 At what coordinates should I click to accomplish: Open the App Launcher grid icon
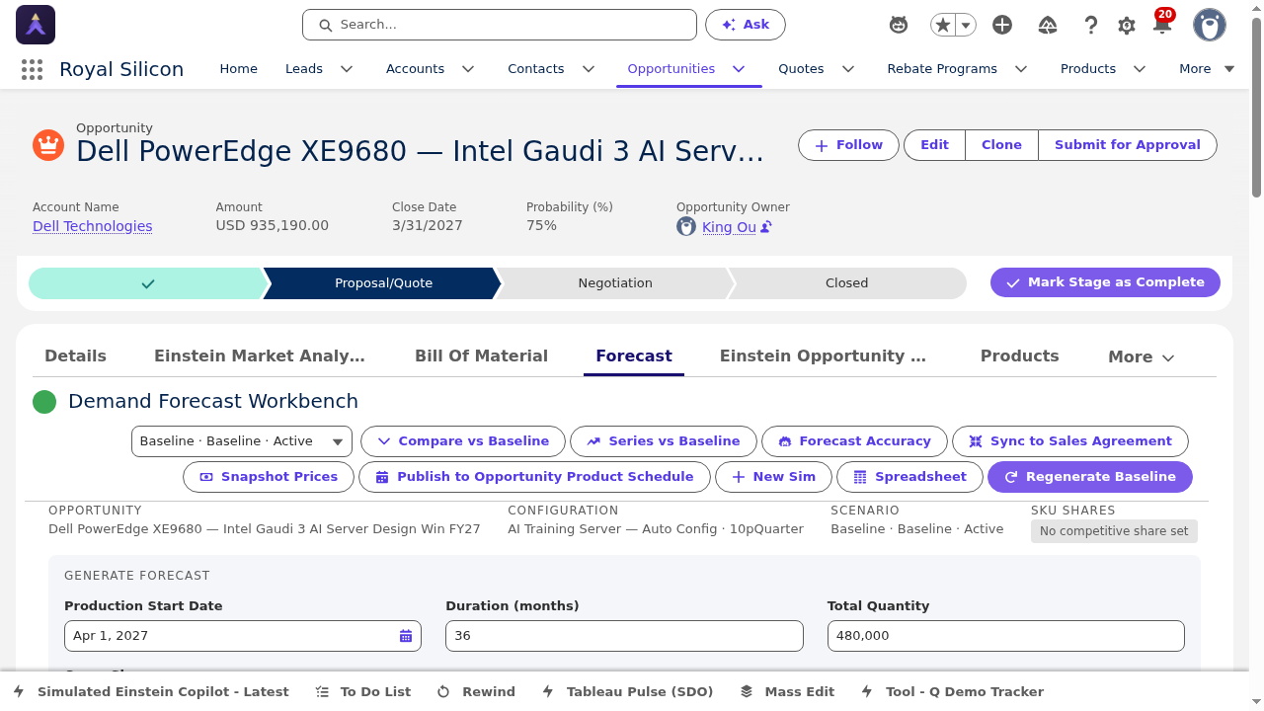32,69
